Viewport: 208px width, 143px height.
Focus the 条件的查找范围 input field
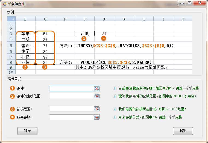(71, 96)
